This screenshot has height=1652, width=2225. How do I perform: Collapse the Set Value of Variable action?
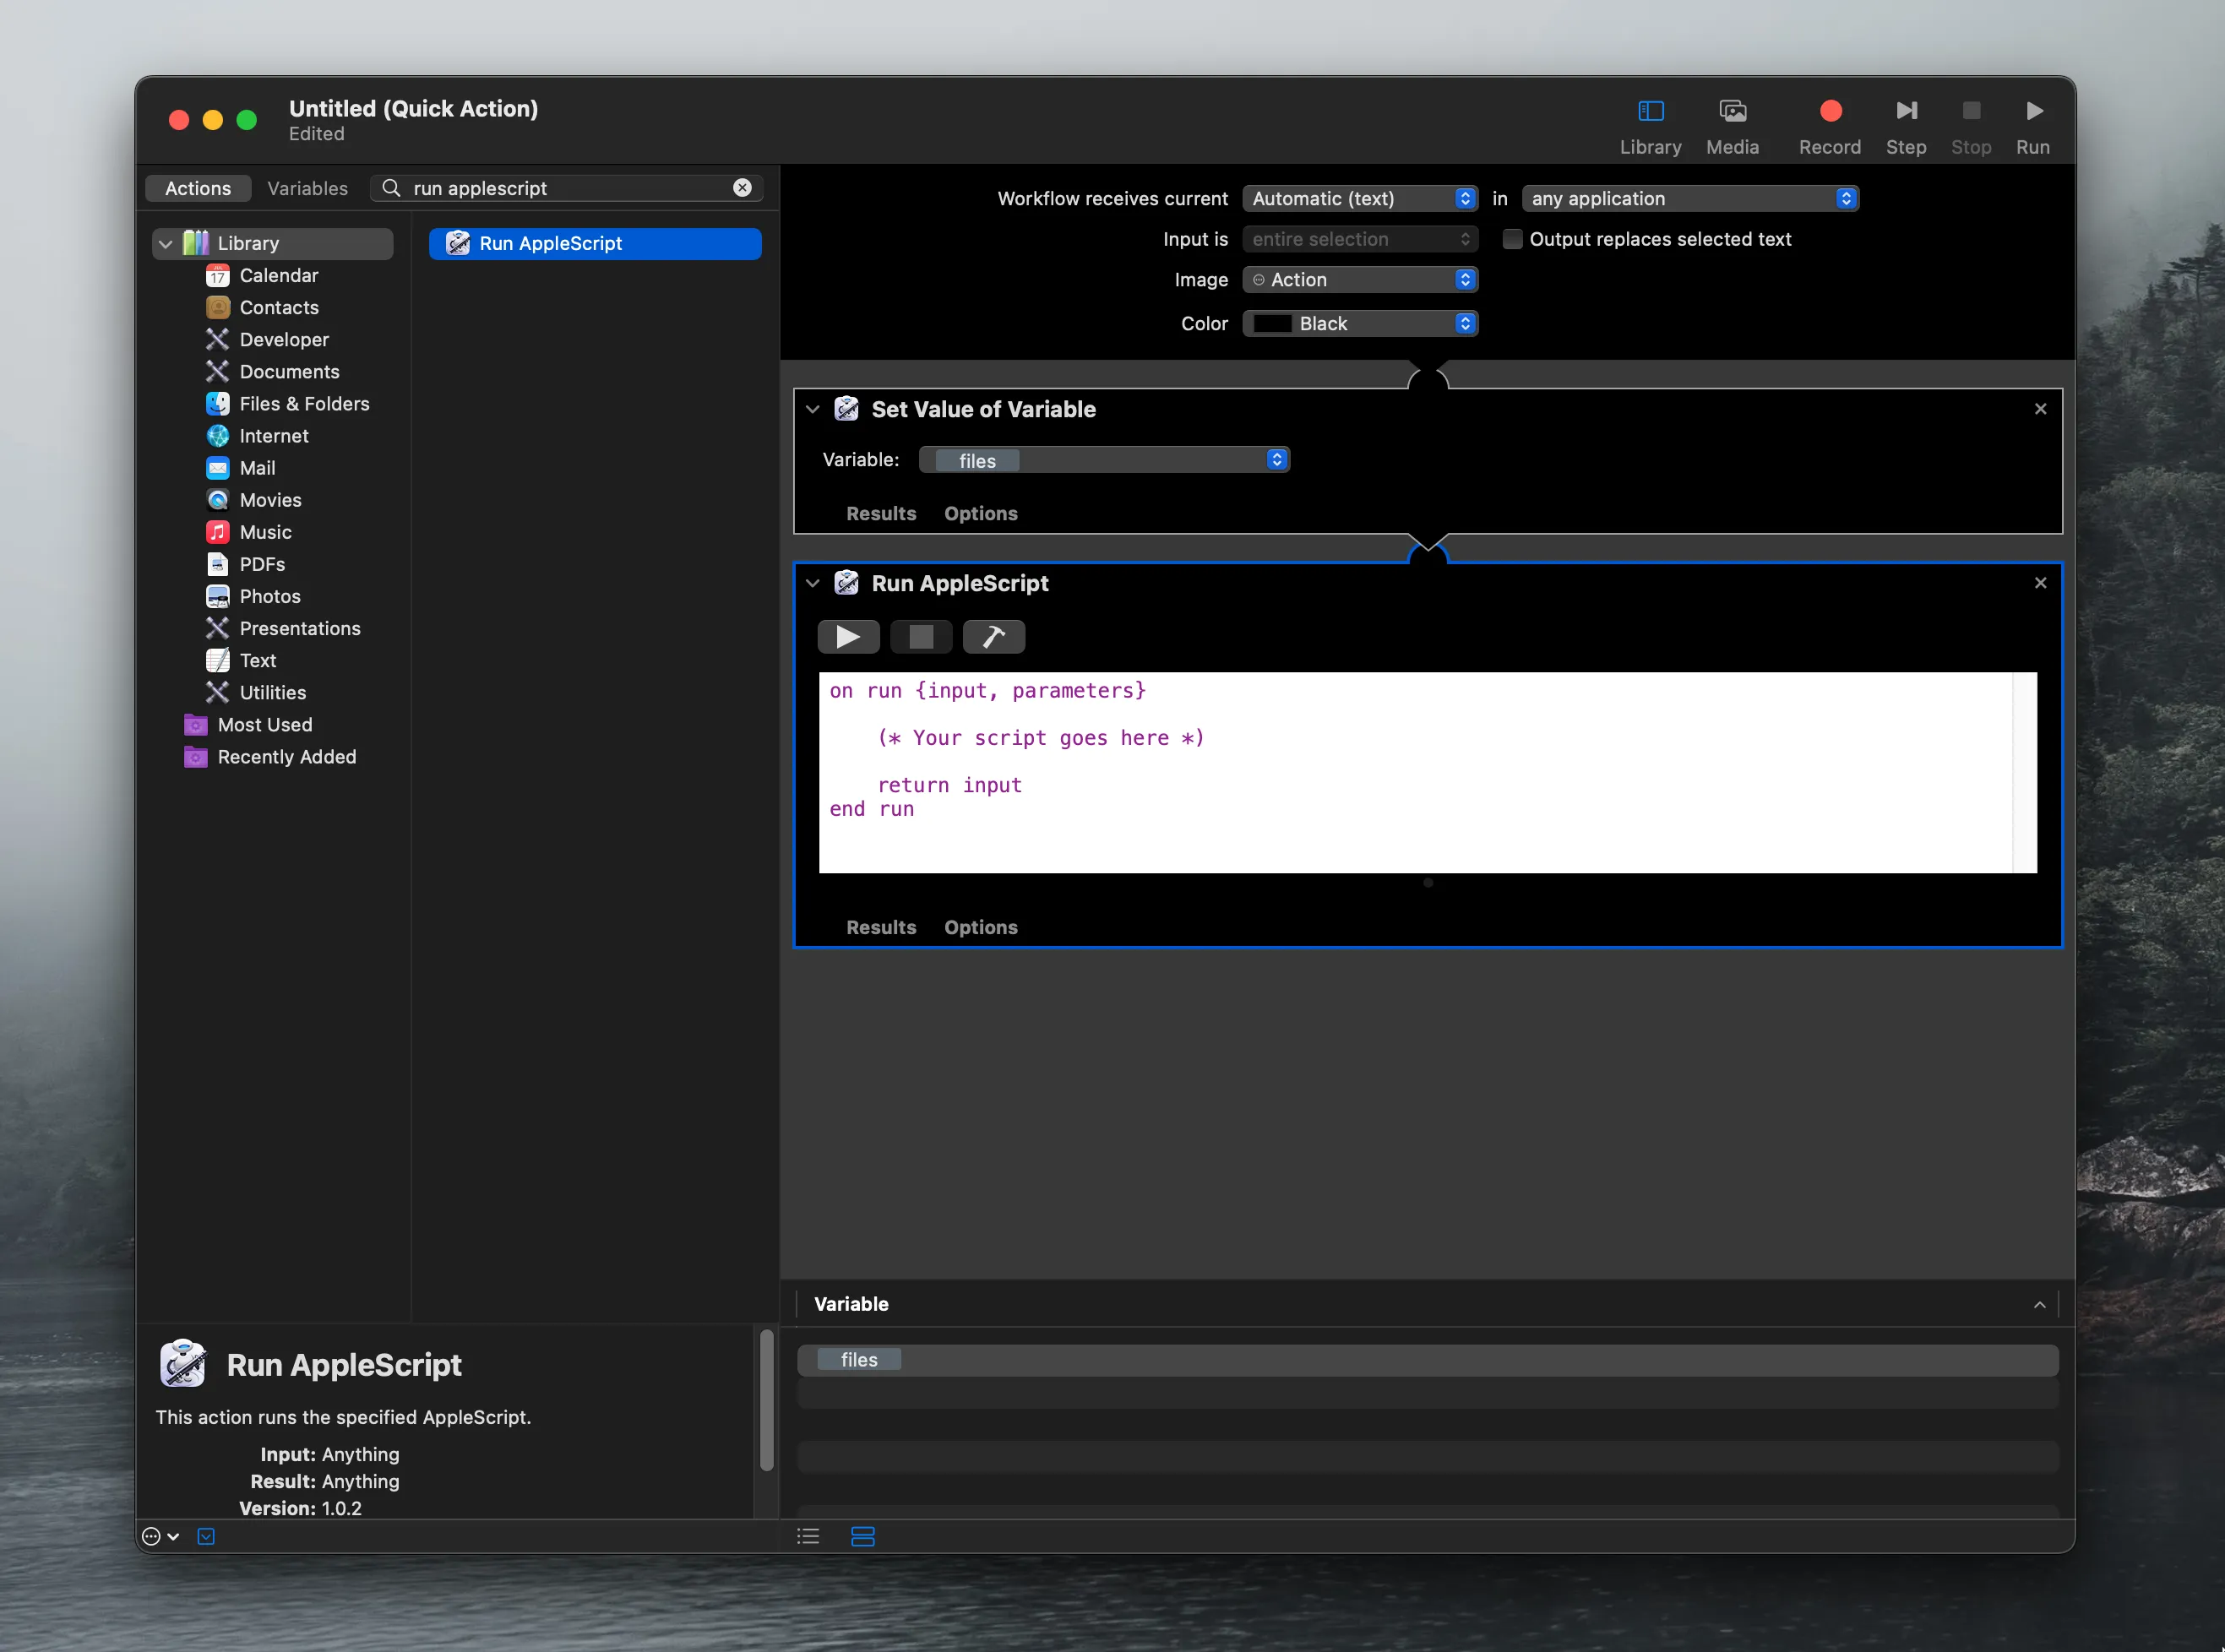[x=813, y=409]
